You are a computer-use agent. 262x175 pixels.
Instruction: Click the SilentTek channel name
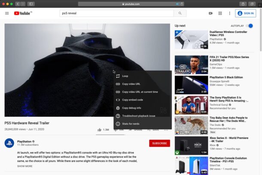click(215, 165)
